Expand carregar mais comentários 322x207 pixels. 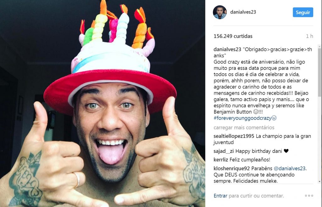click(x=244, y=127)
